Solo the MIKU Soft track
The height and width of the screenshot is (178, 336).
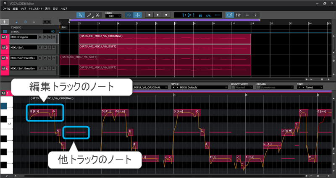(49, 47)
